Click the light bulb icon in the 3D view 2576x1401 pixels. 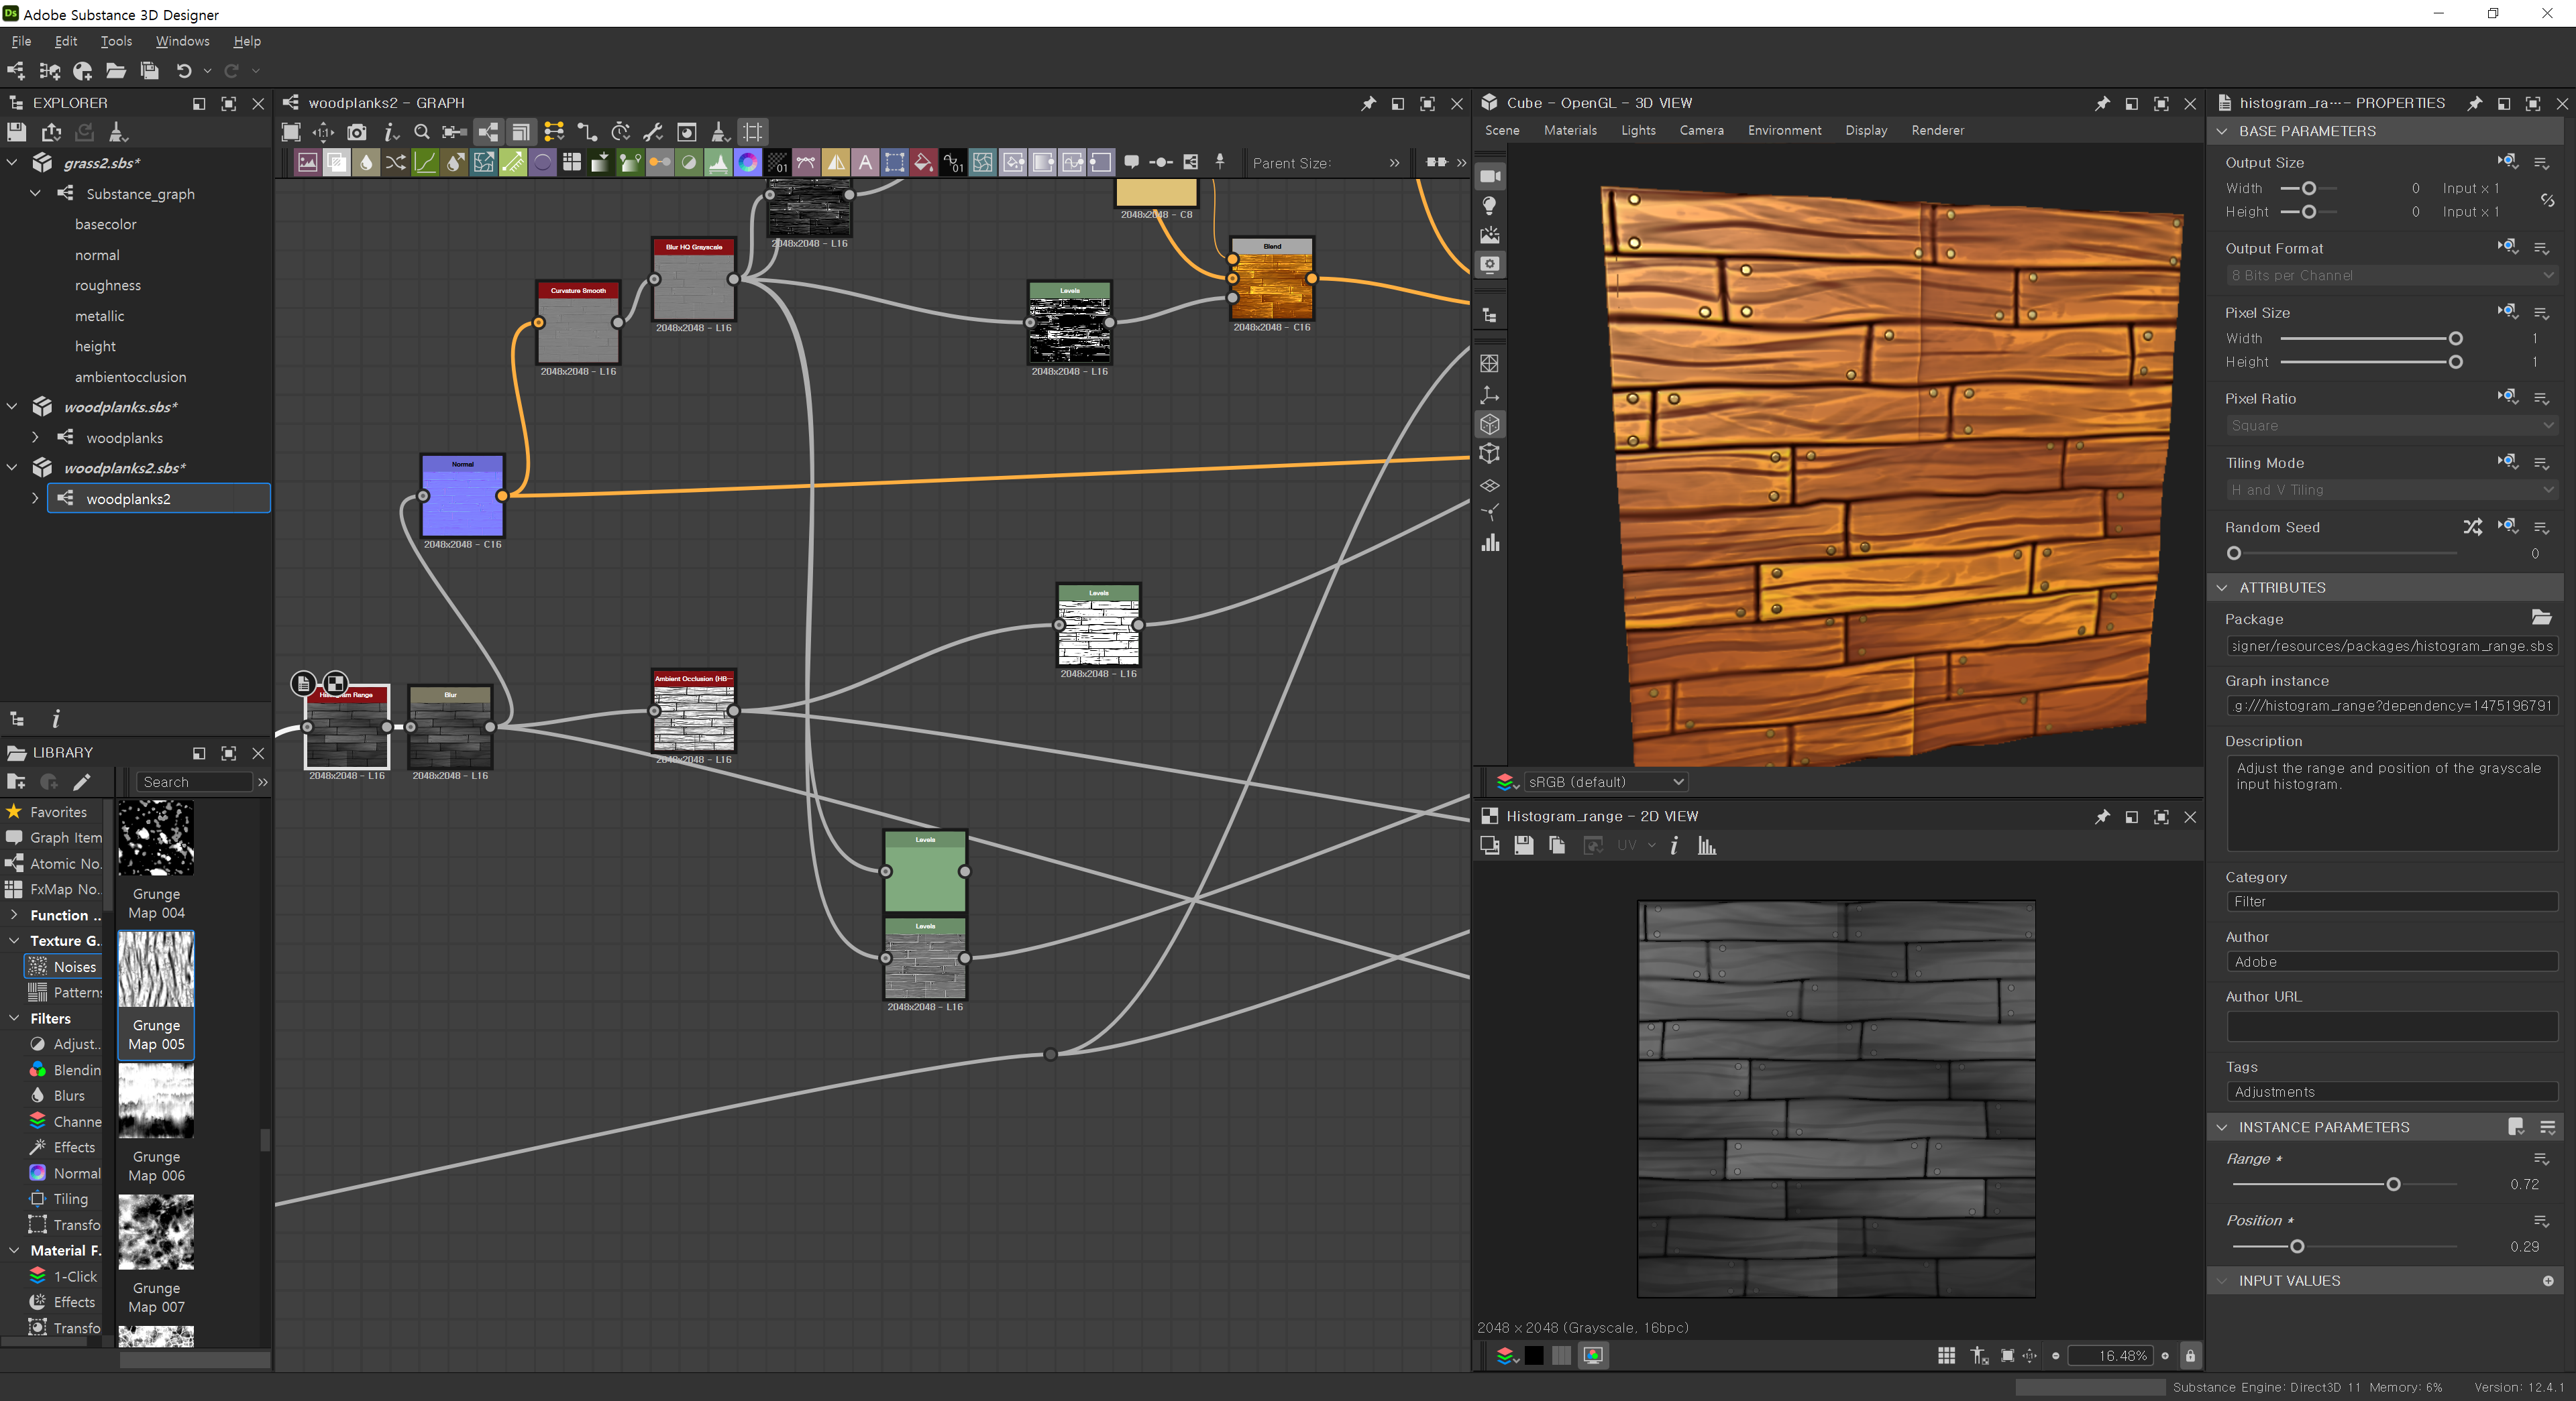click(x=1490, y=206)
